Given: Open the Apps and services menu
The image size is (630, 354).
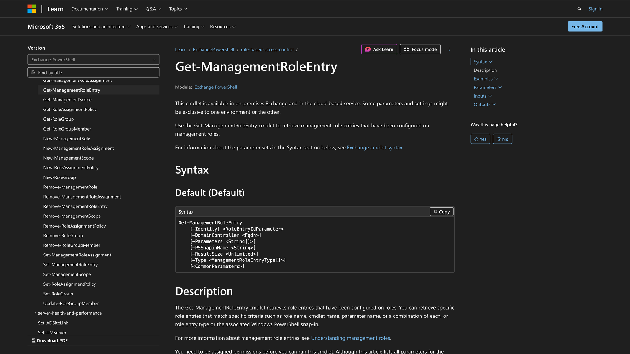Looking at the screenshot, I should click(157, 26).
